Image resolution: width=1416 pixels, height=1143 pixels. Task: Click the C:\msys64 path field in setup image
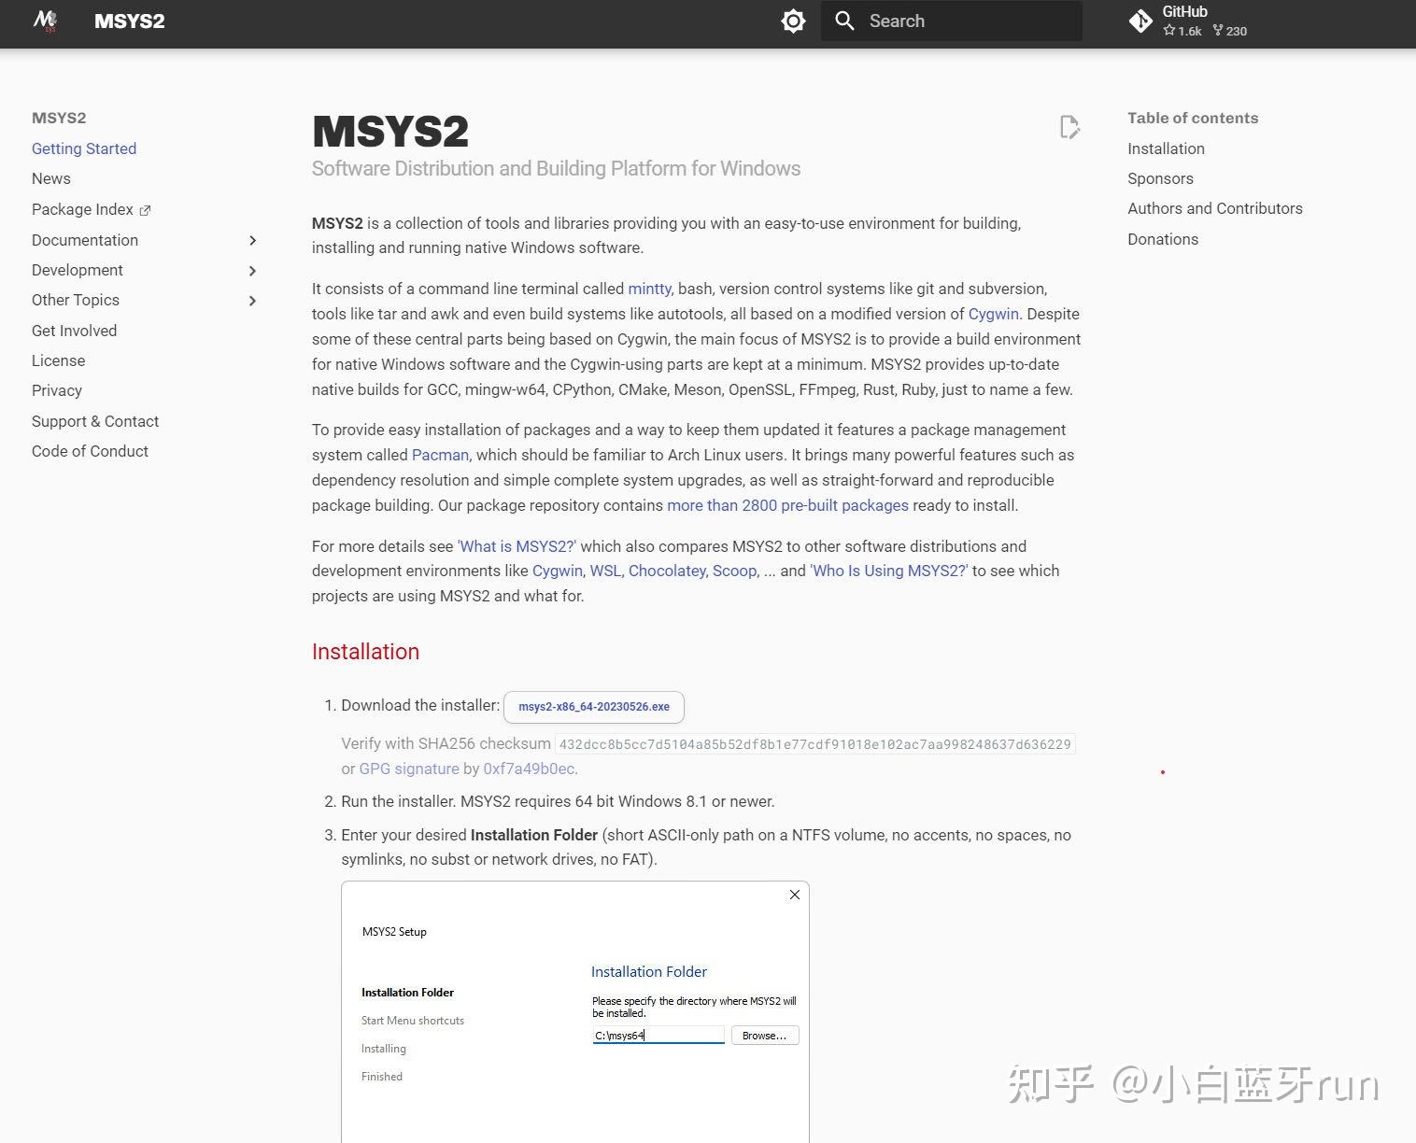(658, 1035)
